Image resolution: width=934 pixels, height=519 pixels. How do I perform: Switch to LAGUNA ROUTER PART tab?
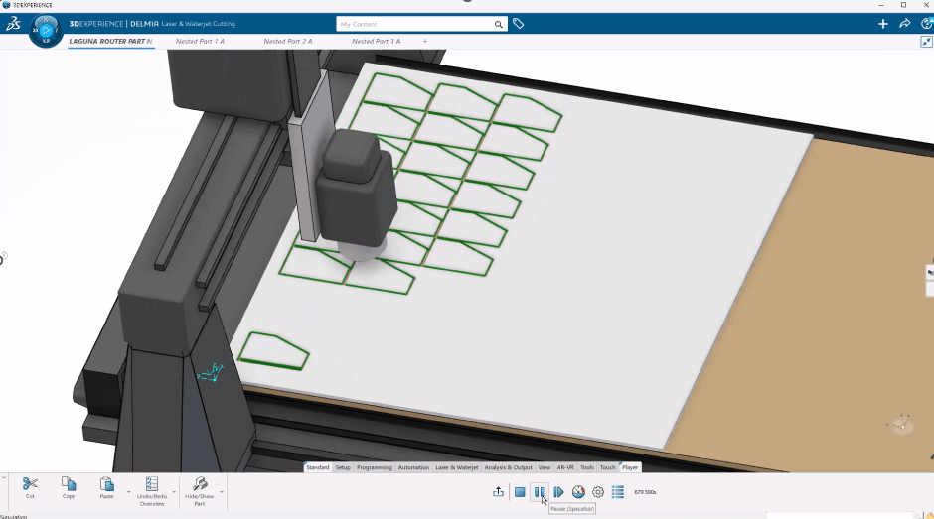(111, 41)
